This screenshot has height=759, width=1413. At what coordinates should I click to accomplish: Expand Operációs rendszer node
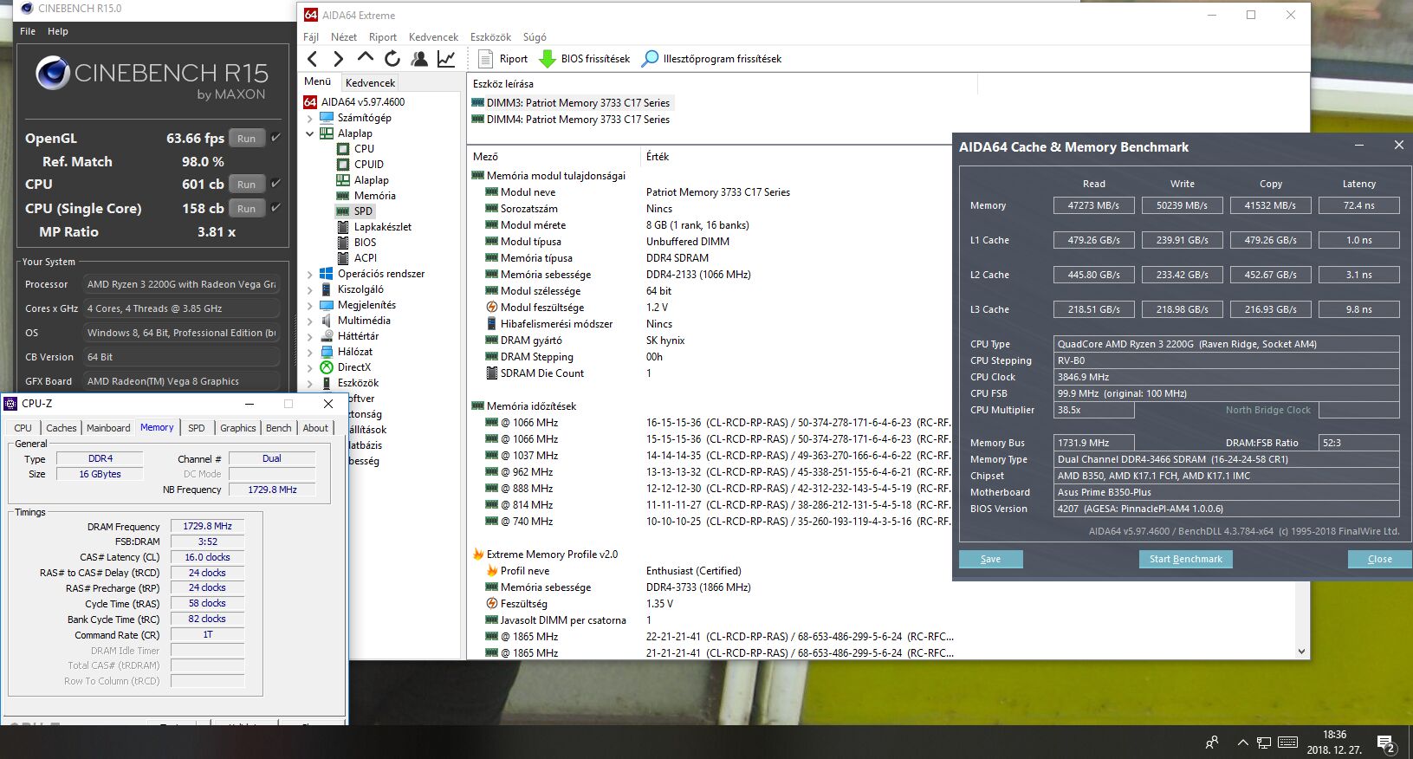pyautogui.click(x=310, y=274)
